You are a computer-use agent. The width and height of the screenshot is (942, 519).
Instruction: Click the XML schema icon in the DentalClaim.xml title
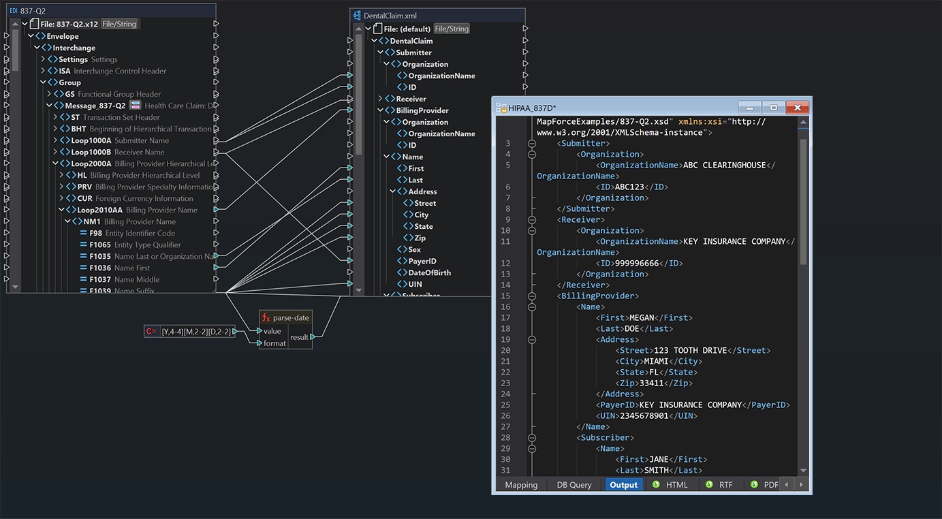click(x=357, y=16)
